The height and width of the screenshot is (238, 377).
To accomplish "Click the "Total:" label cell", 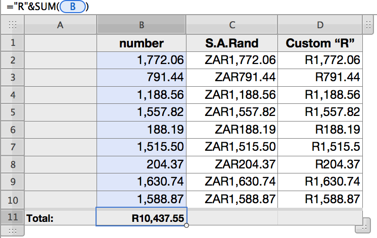I will (61, 217).
